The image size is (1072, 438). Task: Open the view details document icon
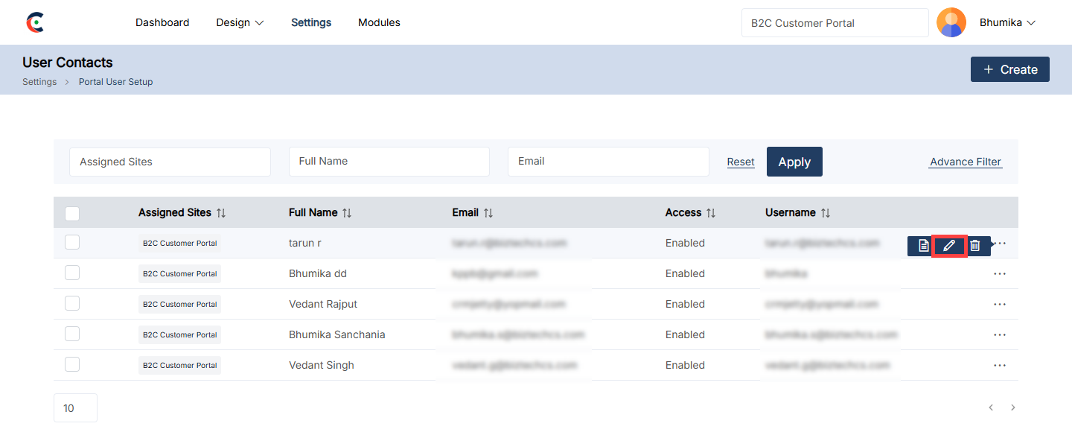(x=923, y=246)
